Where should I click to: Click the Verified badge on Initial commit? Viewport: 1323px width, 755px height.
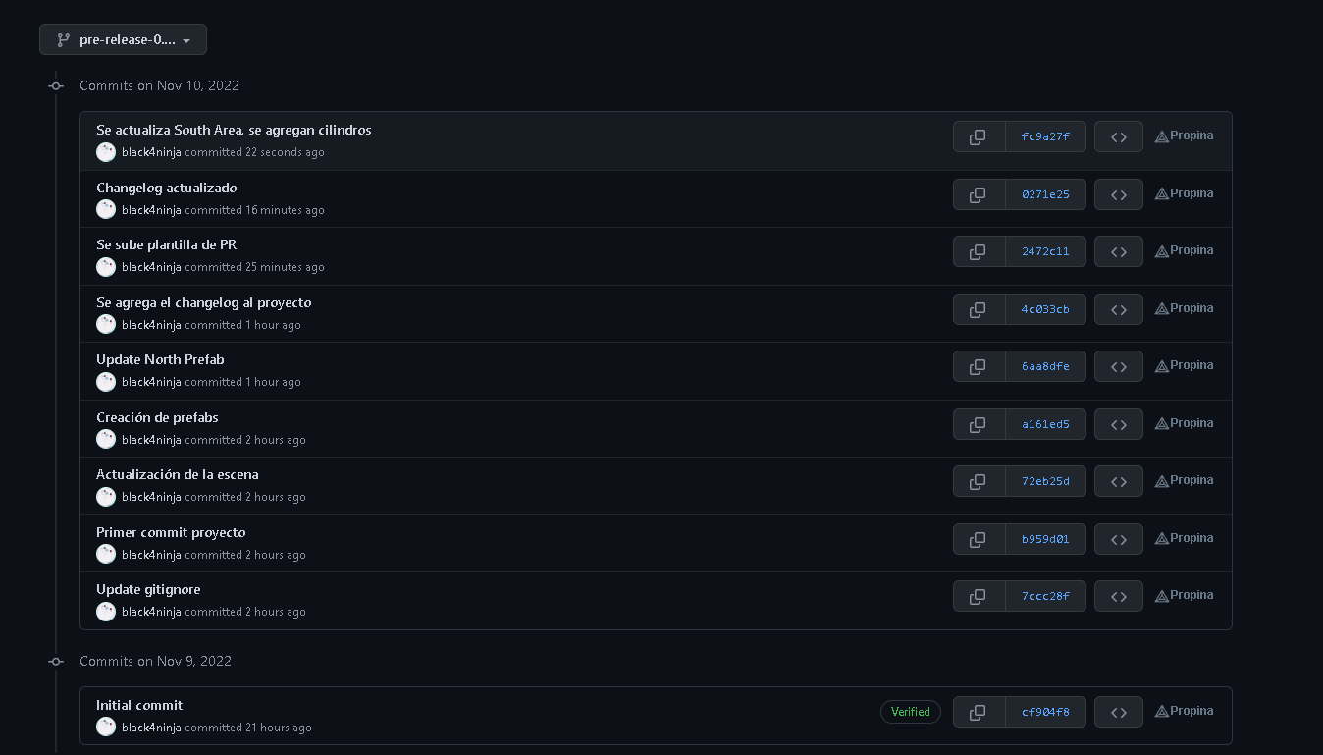pos(910,712)
